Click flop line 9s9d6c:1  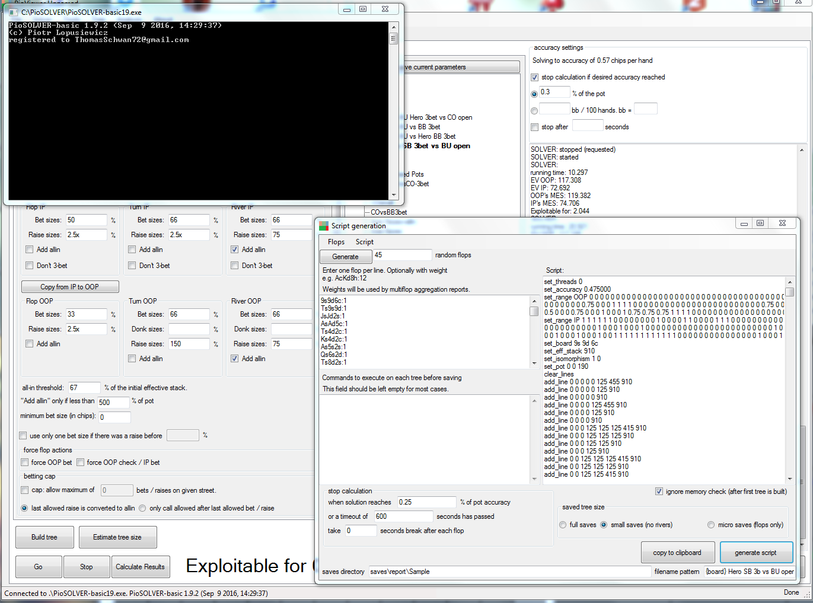(334, 301)
